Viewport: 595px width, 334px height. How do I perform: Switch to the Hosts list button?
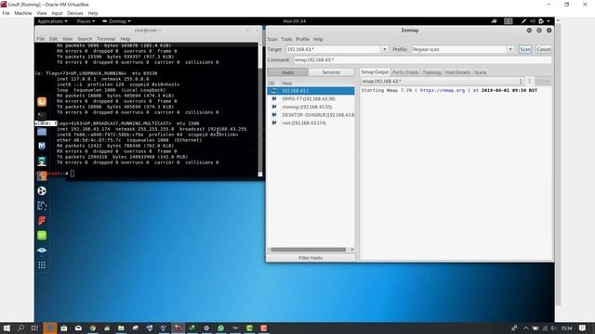pos(287,72)
